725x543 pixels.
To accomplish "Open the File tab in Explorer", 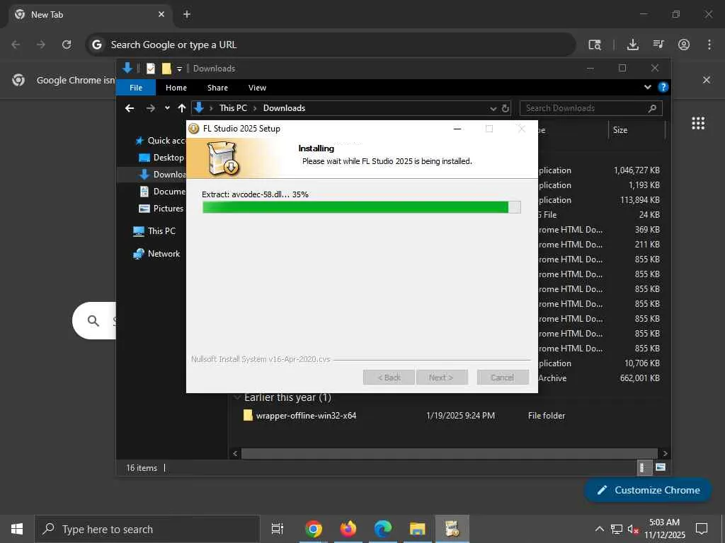I will tap(136, 87).
